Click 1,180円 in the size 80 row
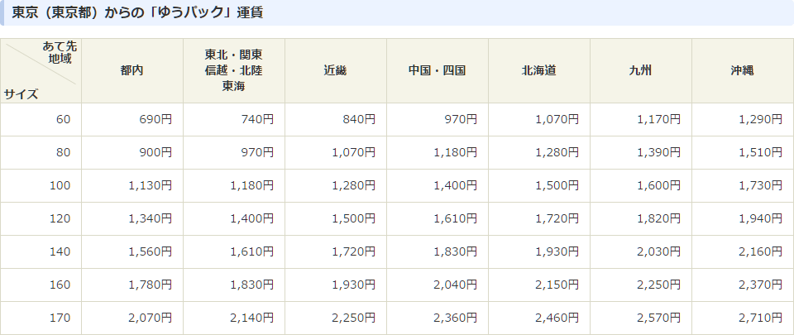Screen dimensions: 794x335 click(x=455, y=152)
